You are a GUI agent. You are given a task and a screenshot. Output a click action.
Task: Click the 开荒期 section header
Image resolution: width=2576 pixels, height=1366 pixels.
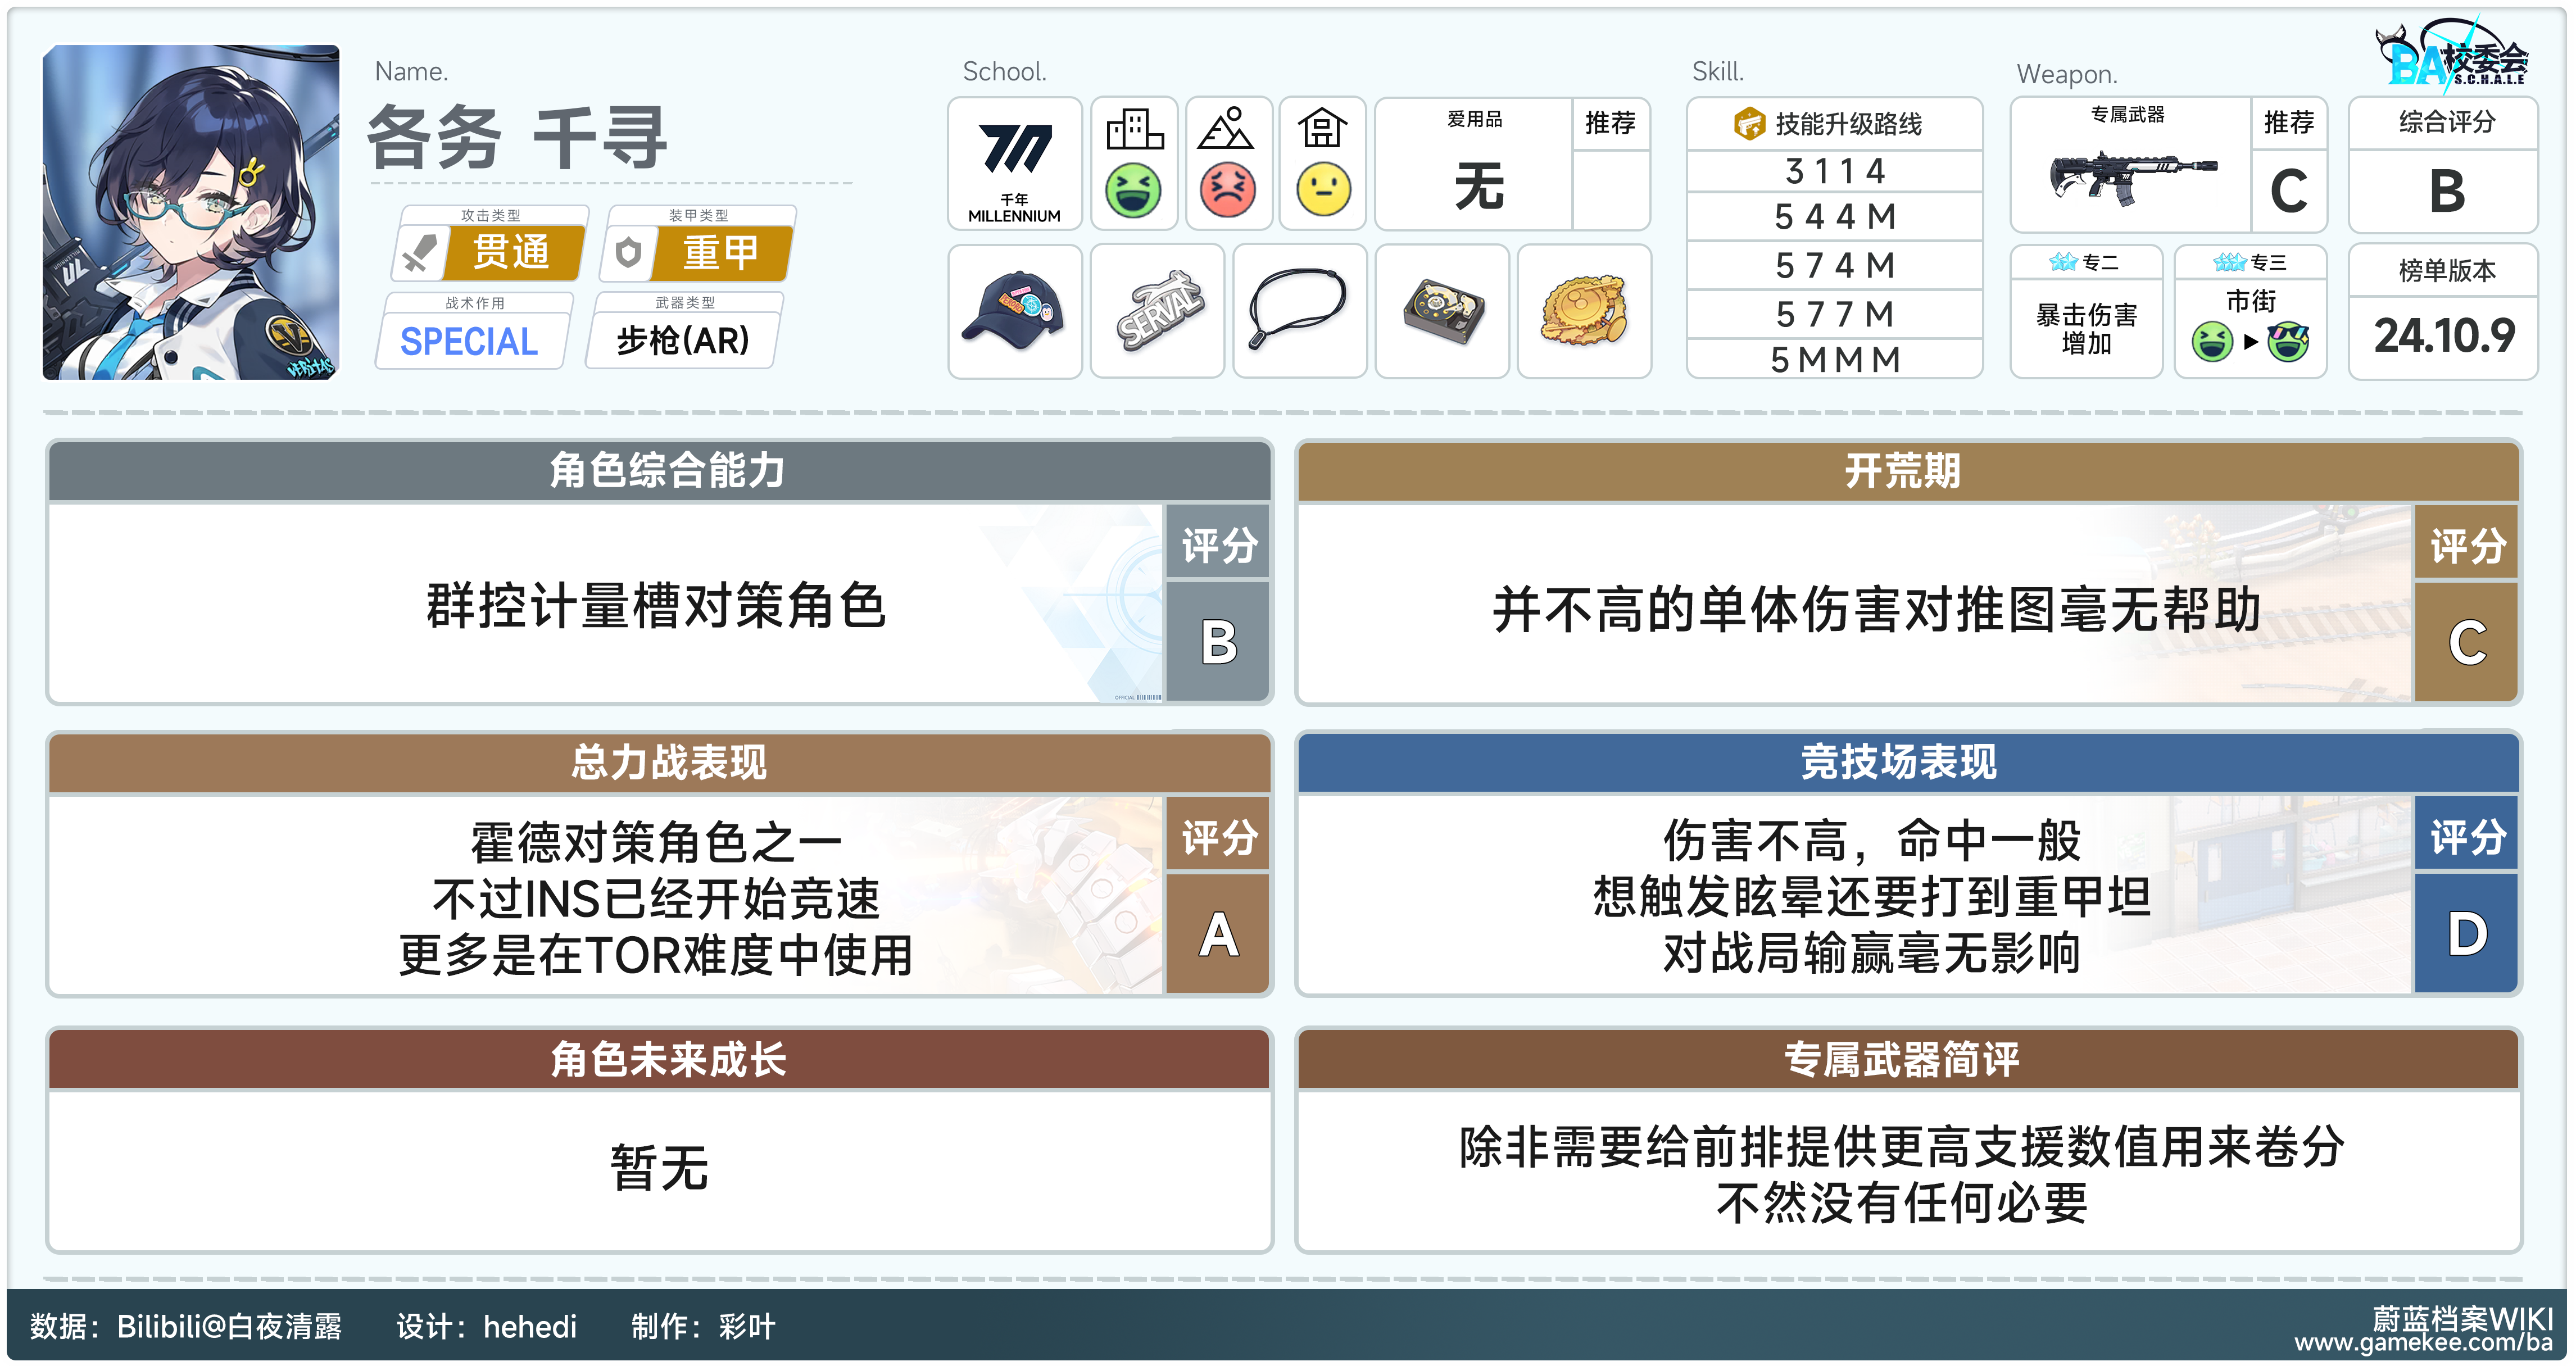(x=1908, y=470)
